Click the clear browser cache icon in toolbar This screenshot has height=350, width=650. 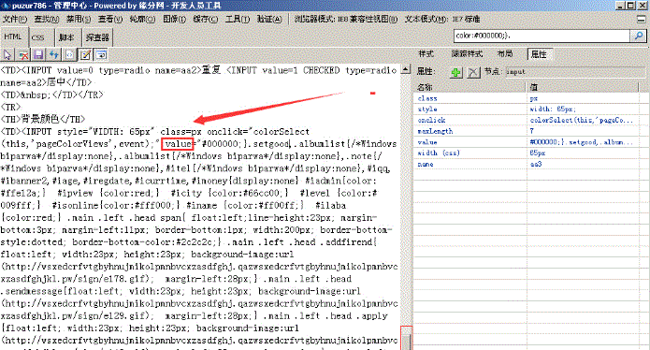click(x=23, y=54)
